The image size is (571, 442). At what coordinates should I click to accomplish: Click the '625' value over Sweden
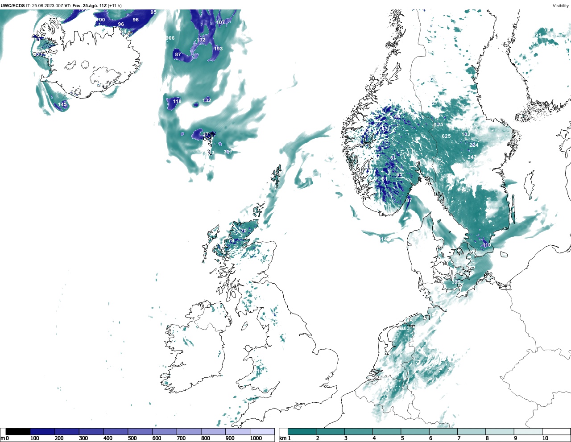(x=446, y=136)
